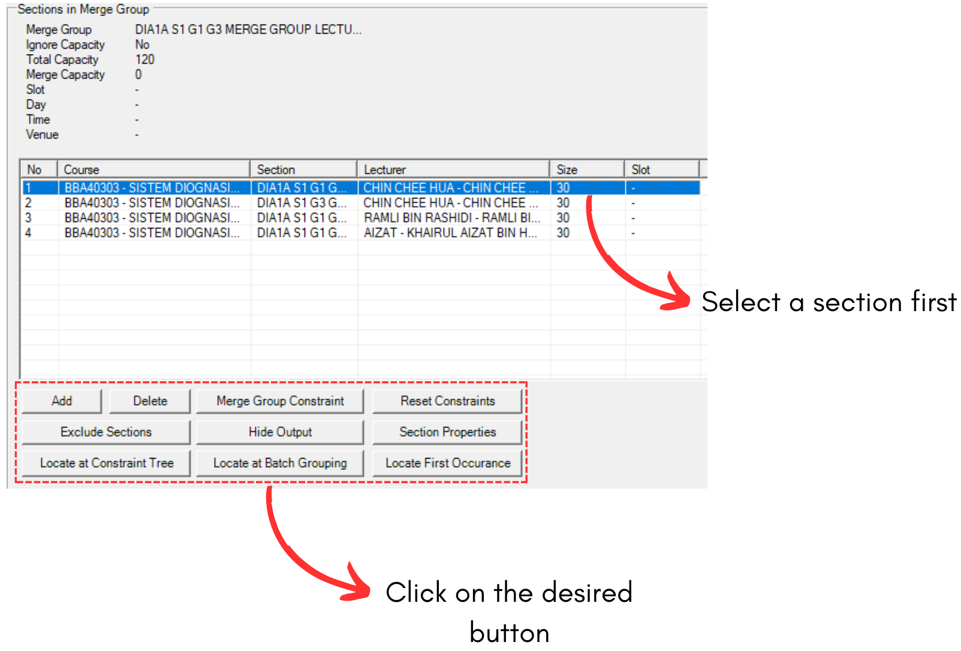Image resolution: width=961 pixels, height=651 pixels.
Task: Click the Size column header
Action: (x=585, y=169)
